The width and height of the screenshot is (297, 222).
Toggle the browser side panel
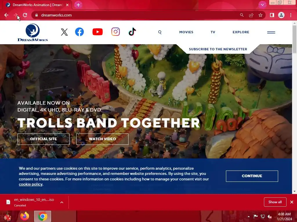click(x=272, y=15)
